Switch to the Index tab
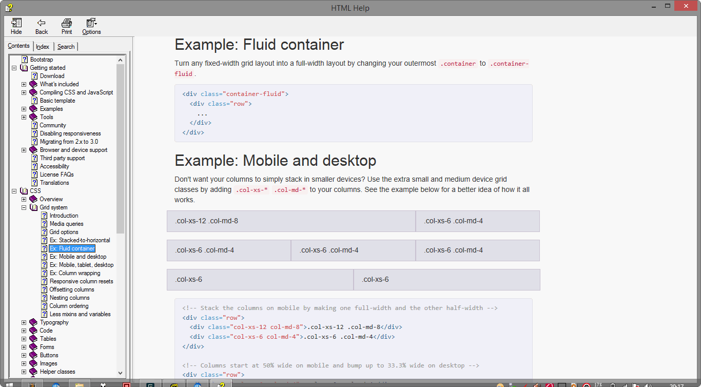The width and height of the screenshot is (701, 387). coord(43,47)
